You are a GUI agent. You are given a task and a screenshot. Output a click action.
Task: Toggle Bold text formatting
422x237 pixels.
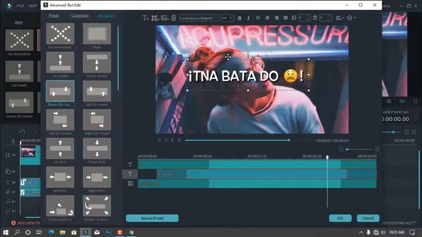(x=239, y=18)
